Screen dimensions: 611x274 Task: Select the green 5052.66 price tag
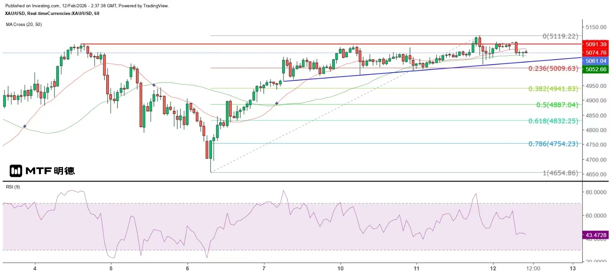595,70
